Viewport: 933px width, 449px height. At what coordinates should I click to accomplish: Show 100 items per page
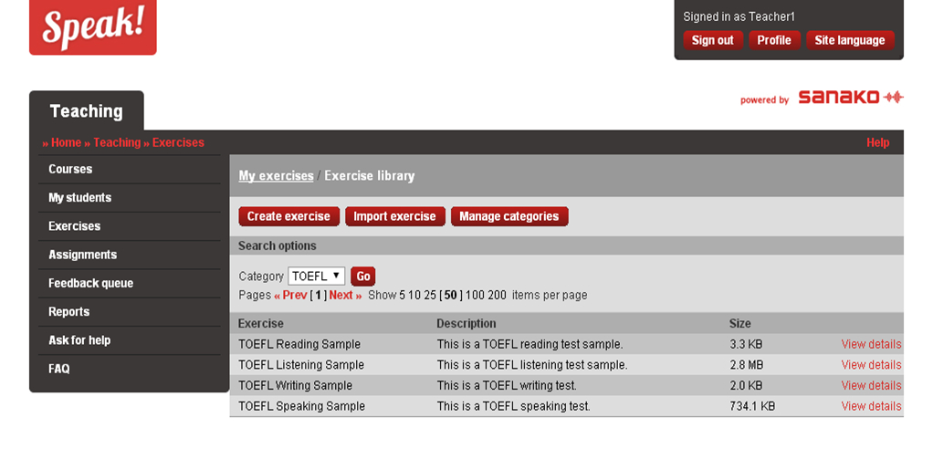pyautogui.click(x=476, y=296)
